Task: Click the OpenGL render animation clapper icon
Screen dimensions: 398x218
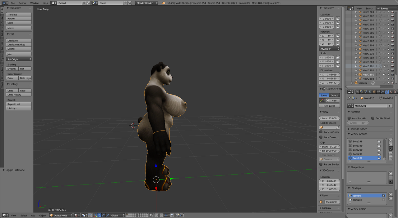Action: point(182,215)
